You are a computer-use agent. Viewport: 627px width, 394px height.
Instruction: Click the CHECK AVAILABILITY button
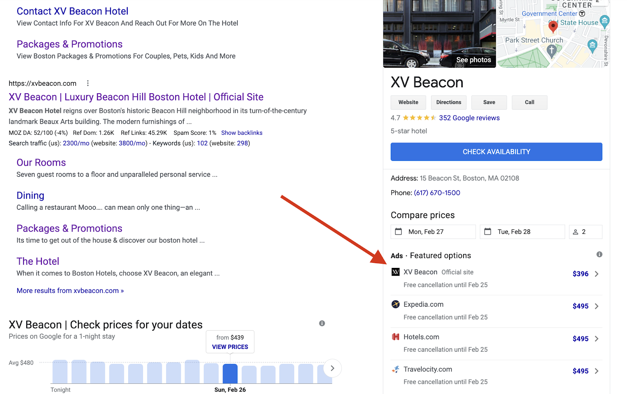pyautogui.click(x=497, y=152)
